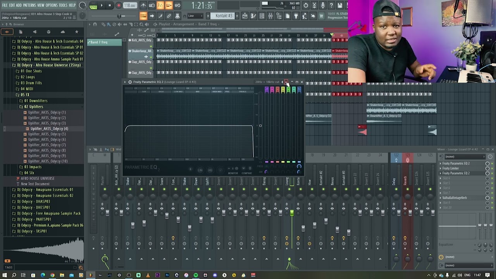This screenshot has width=496, height=279.
Task: Open the Playlist view toolbar icon
Action: (x=245, y=16)
